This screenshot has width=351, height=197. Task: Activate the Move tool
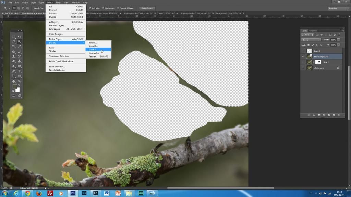pyautogui.click(x=20, y=37)
